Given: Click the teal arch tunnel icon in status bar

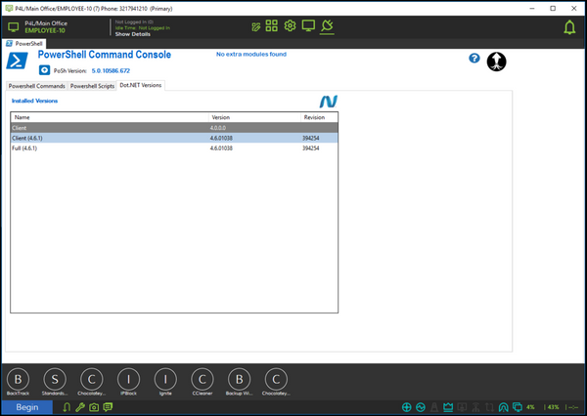Looking at the screenshot, I should click(x=504, y=407).
